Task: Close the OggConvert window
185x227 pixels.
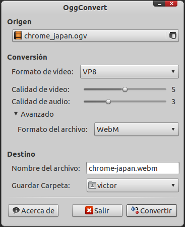Action: [x=171, y=4]
